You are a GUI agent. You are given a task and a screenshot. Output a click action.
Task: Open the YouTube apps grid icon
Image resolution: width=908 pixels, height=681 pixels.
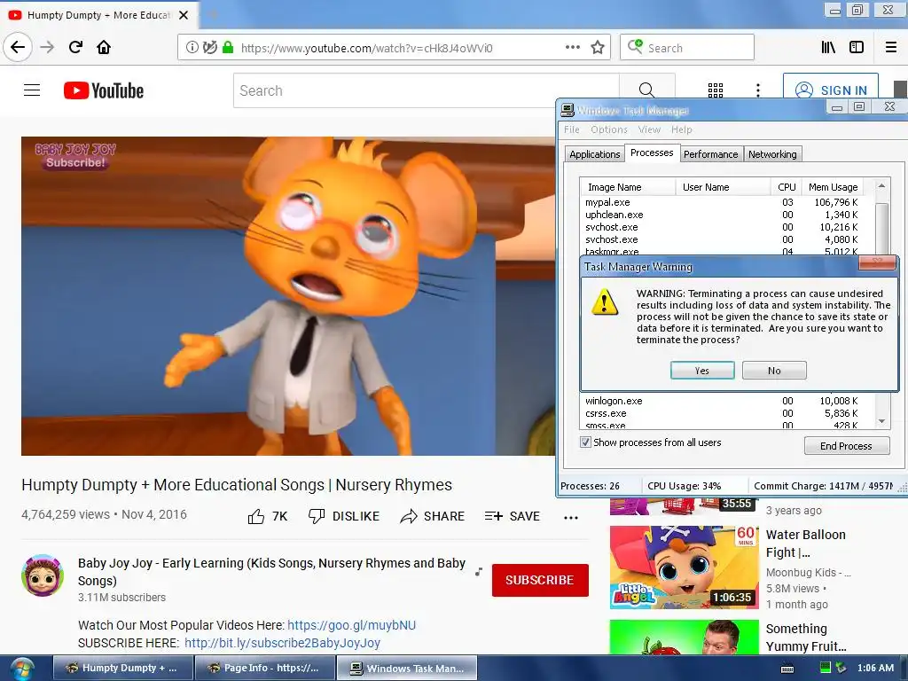click(x=716, y=90)
